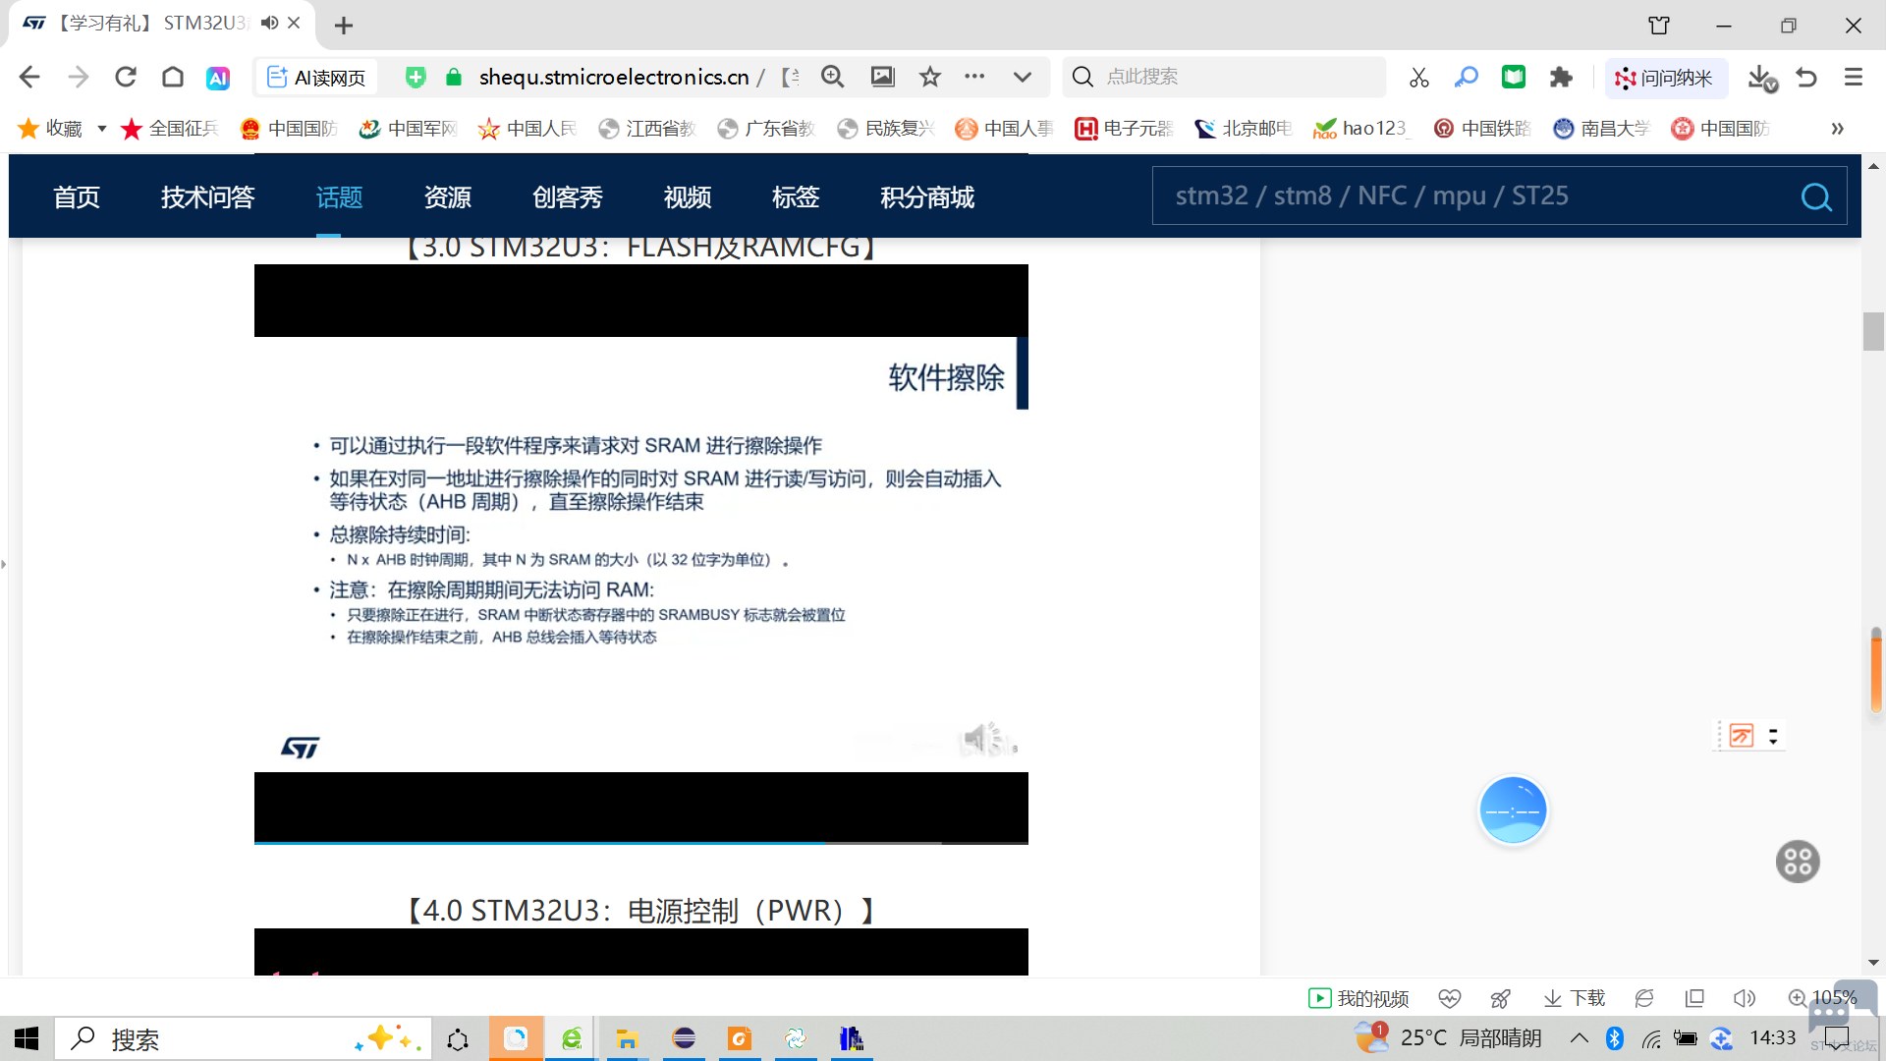The width and height of the screenshot is (1886, 1061).
Task: Mute the tab audio speaker
Action: [269, 23]
